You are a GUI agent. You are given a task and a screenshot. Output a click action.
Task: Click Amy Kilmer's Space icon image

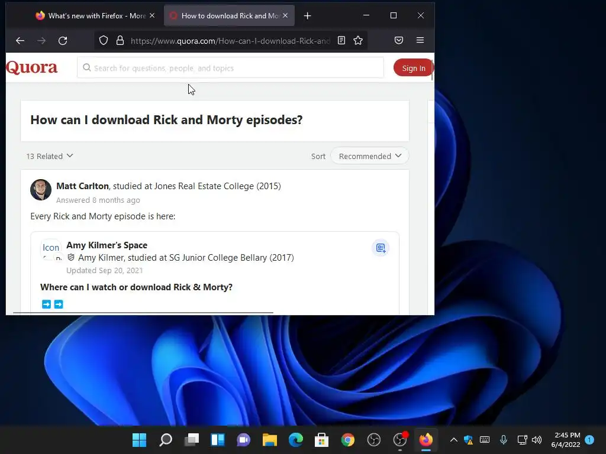click(51, 250)
